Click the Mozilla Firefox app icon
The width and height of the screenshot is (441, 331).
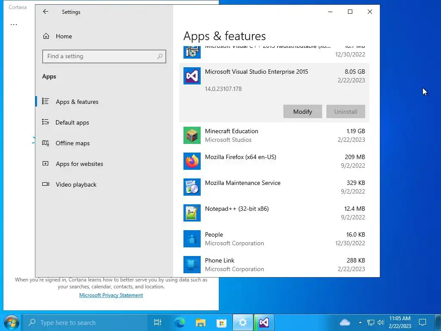coord(192,161)
